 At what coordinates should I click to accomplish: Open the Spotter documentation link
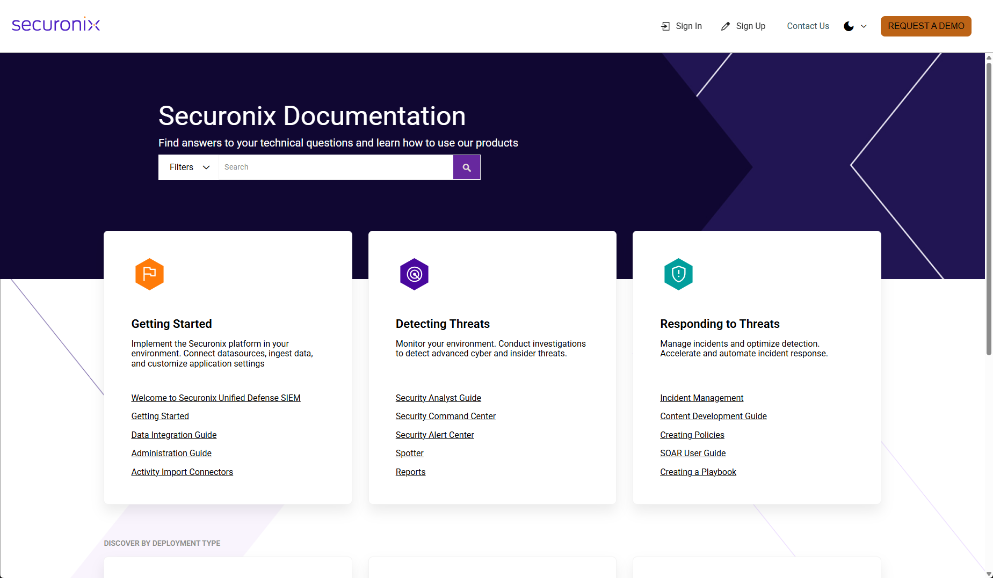(x=409, y=453)
